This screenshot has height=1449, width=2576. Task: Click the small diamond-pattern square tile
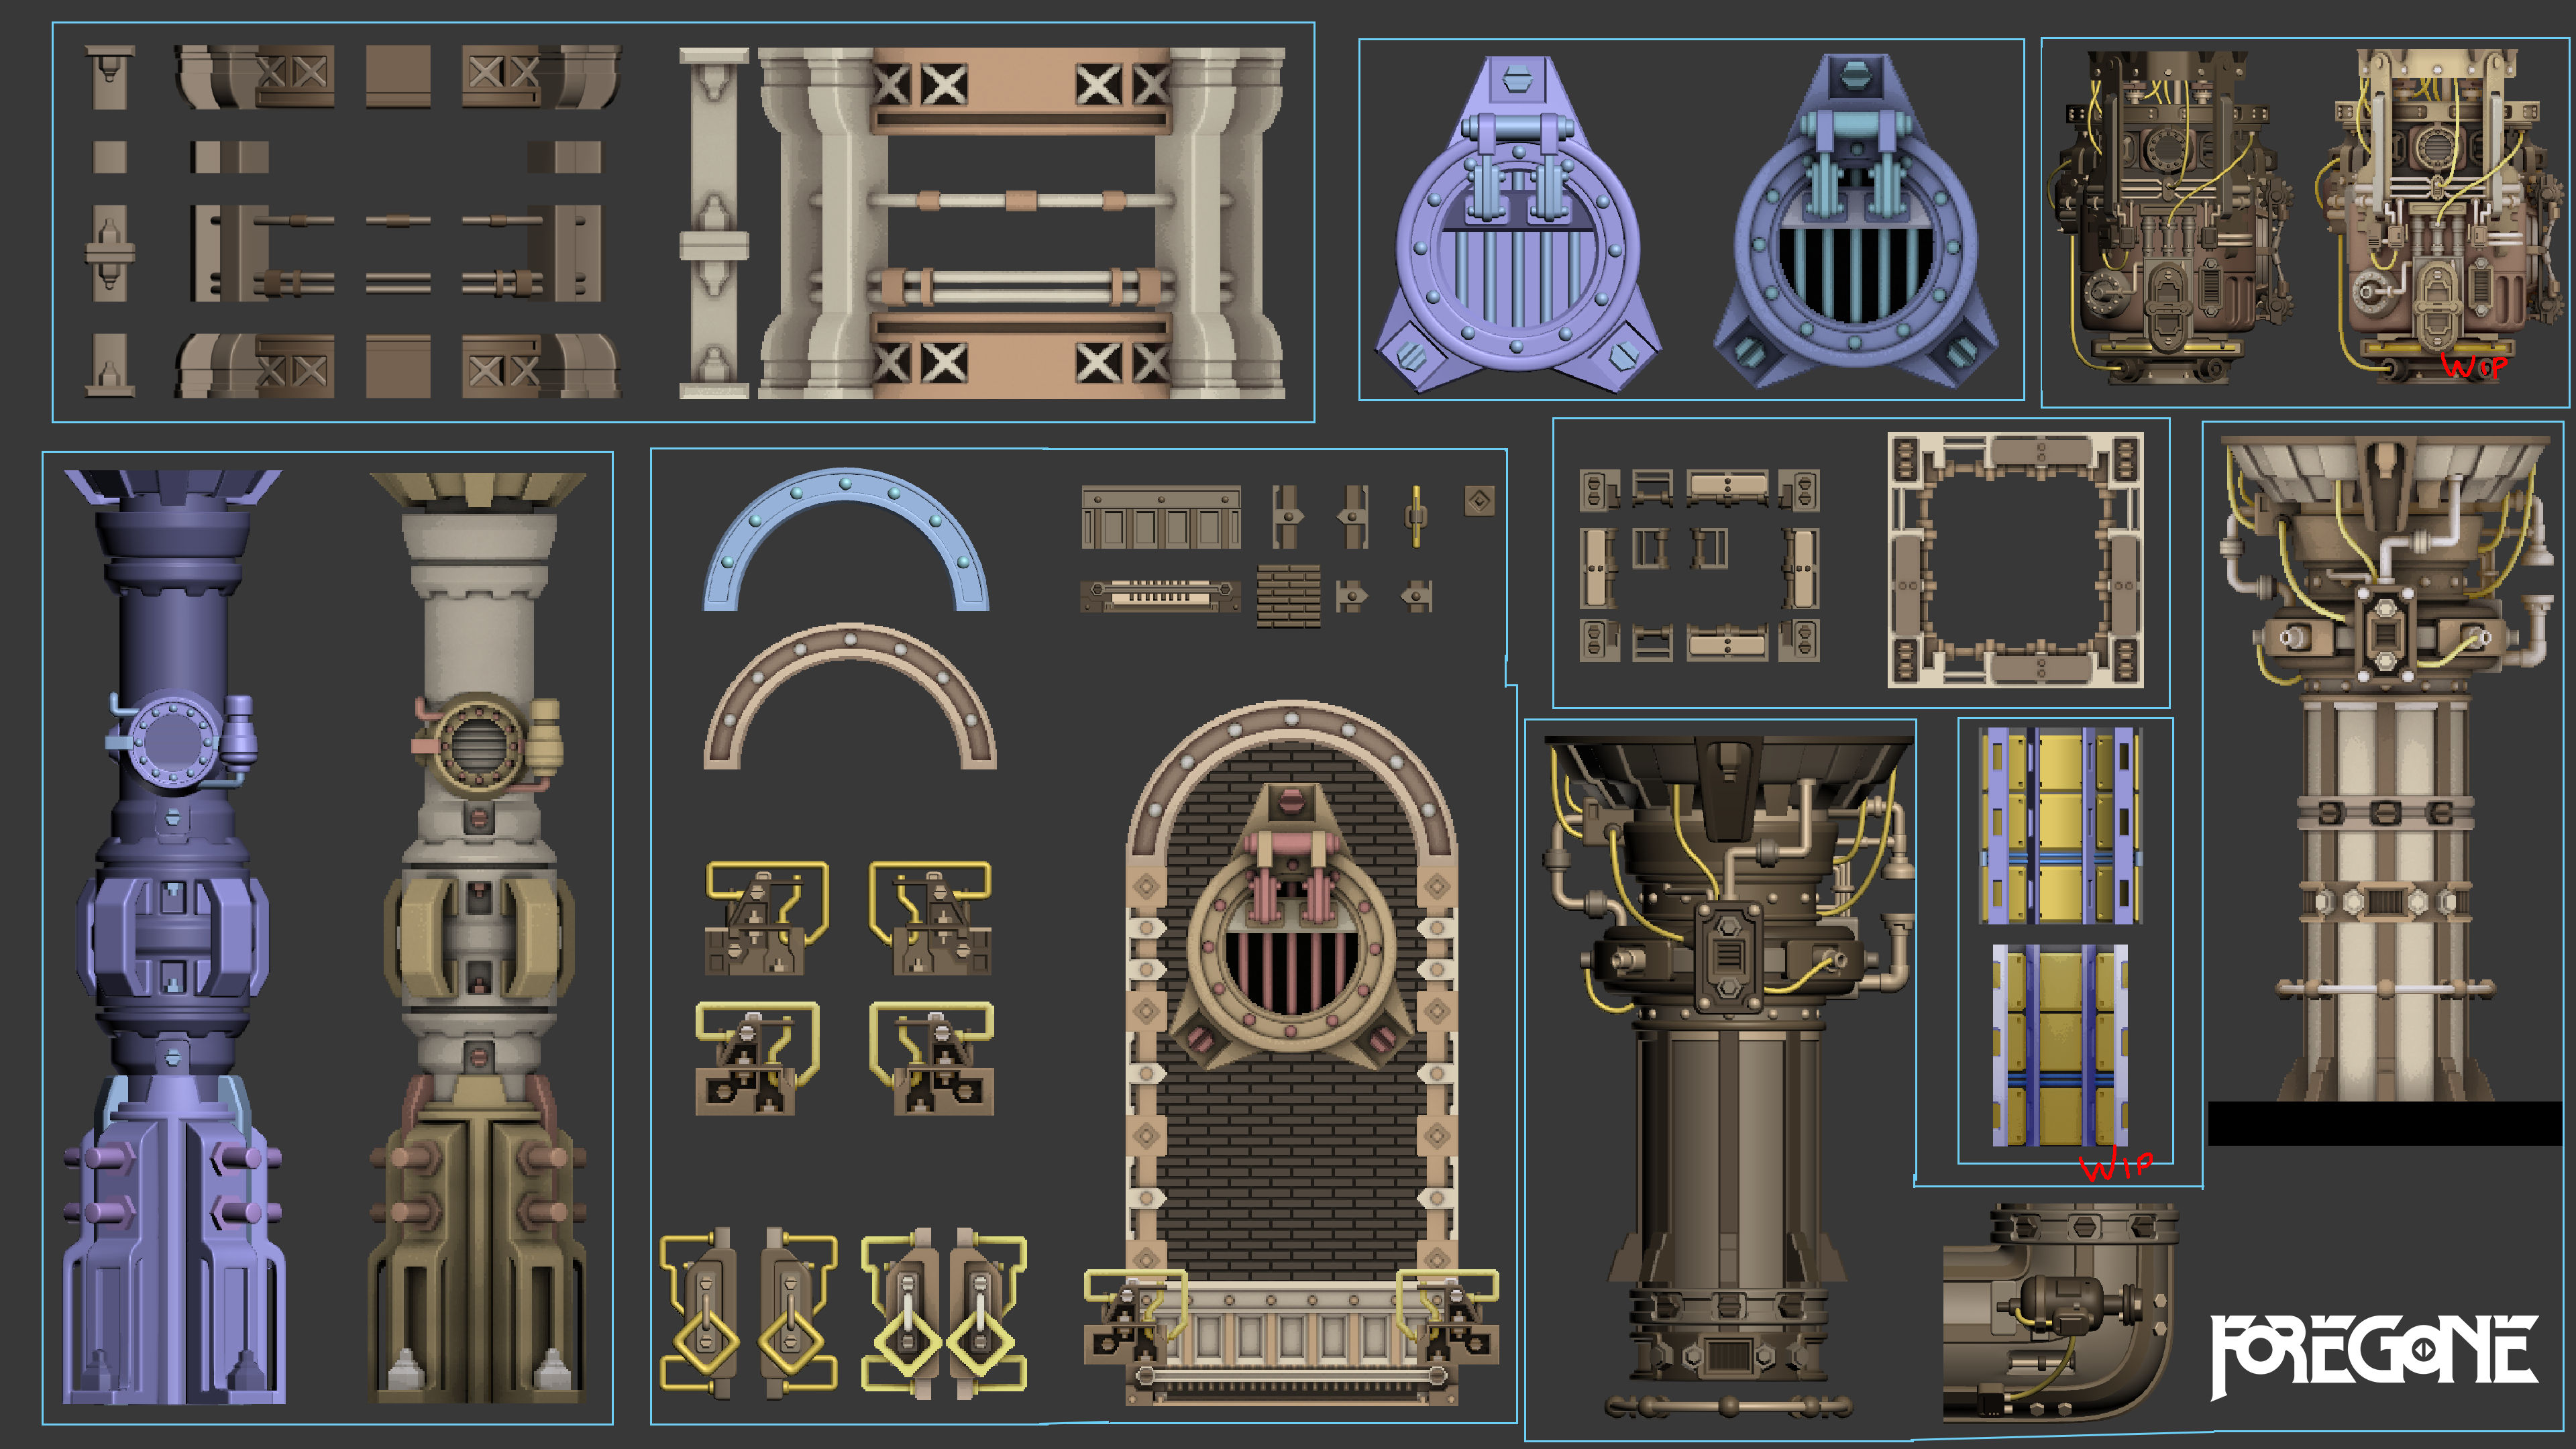pyautogui.click(x=1479, y=501)
